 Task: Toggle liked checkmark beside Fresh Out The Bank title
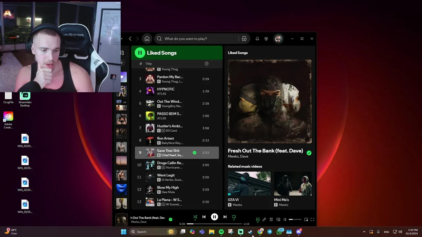(x=309, y=153)
